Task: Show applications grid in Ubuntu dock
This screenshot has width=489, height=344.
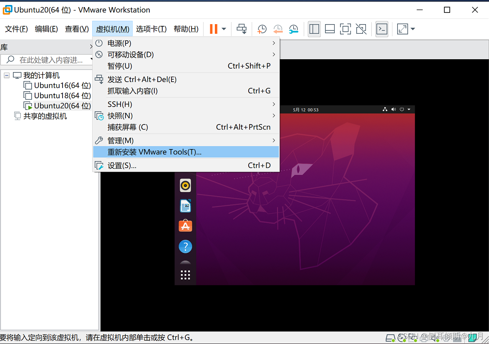Action: [x=185, y=274]
